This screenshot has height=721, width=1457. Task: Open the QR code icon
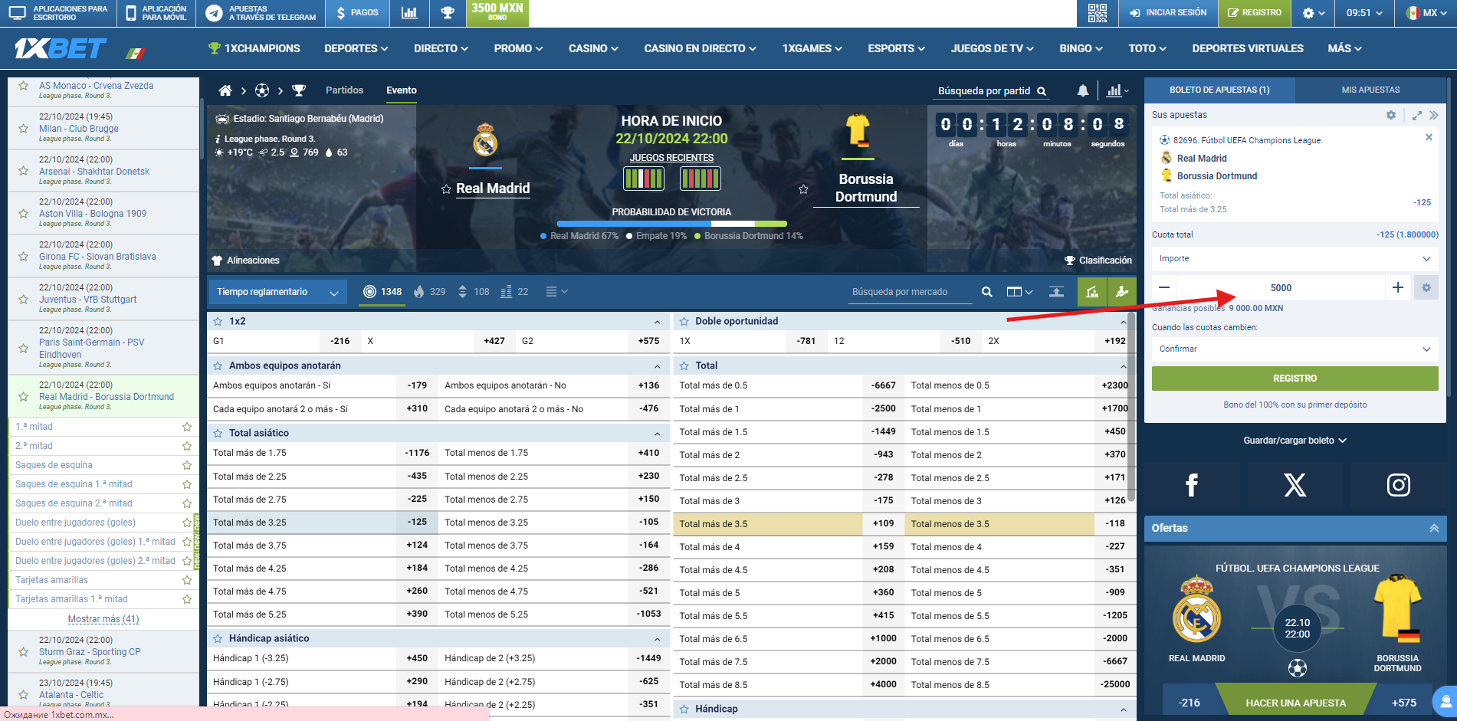(x=1097, y=13)
